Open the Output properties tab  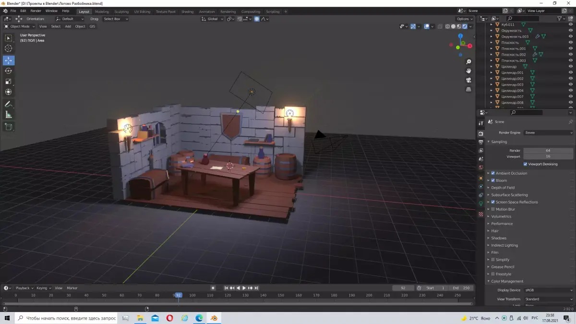pos(481,142)
